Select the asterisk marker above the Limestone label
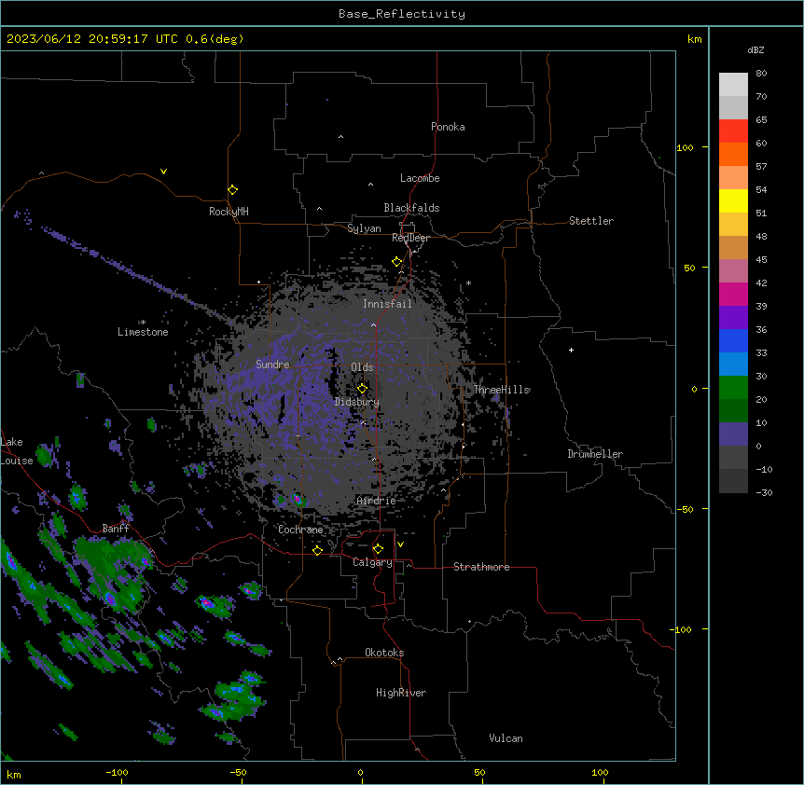804x785 pixels. [143, 323]
